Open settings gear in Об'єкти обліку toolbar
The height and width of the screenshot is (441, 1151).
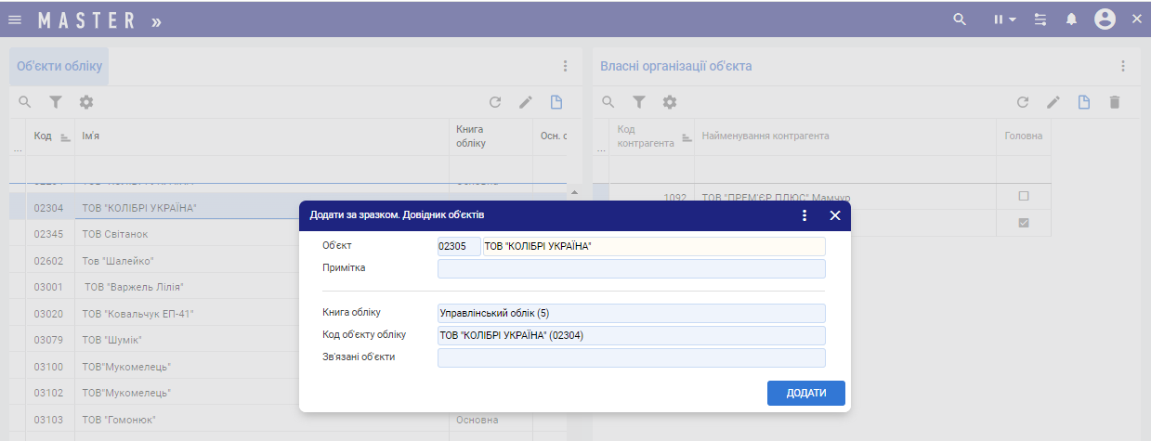pyautogui.click(x=86, y=102)
